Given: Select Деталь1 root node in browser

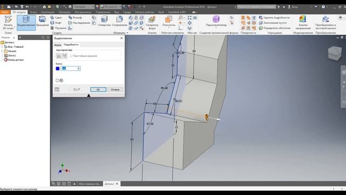Looking at the screenshot, I should pyautogui.click(x=8, y=42).
